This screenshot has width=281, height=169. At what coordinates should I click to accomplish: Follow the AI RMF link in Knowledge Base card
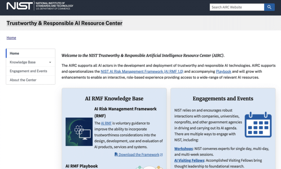click(x=106, y=123)
